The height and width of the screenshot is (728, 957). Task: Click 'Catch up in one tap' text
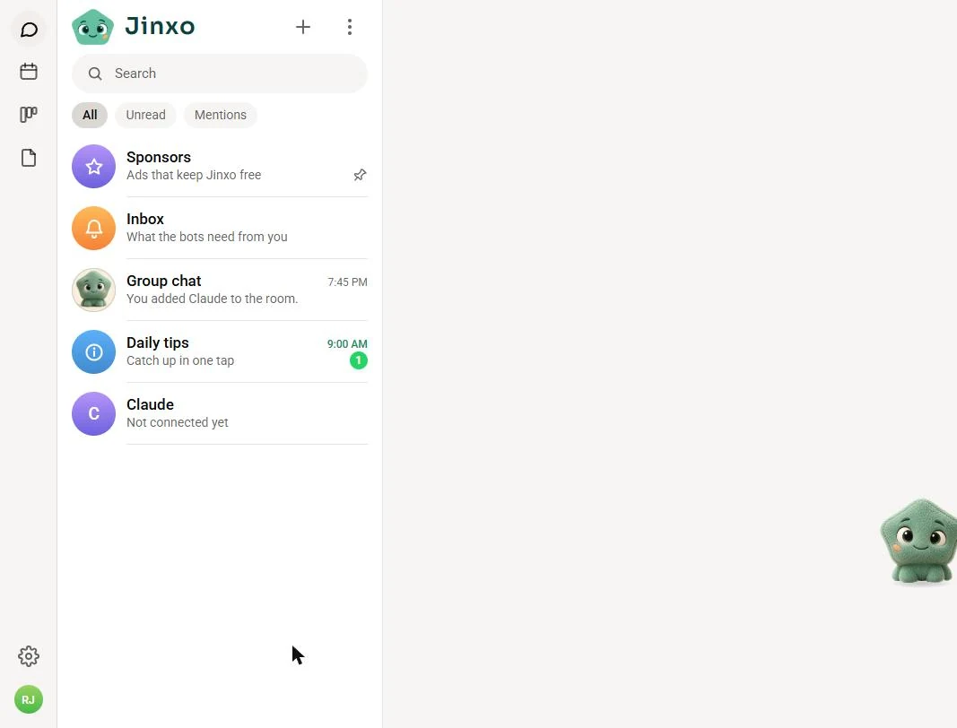pyautogui.click(x=180, y=360)
